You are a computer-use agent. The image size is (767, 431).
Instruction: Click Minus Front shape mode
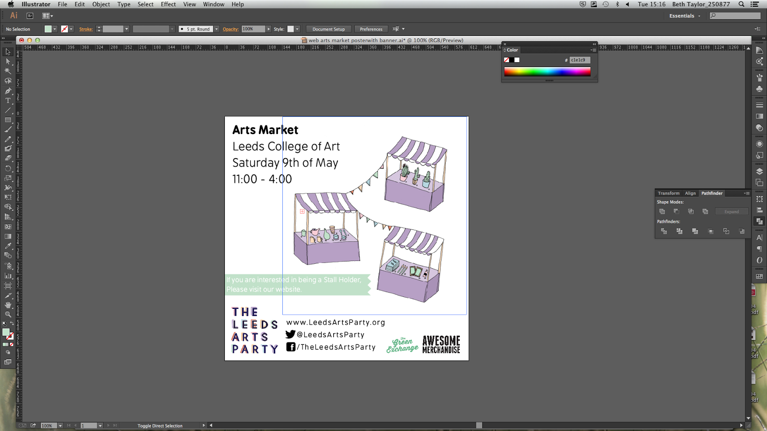coord(676,211)
